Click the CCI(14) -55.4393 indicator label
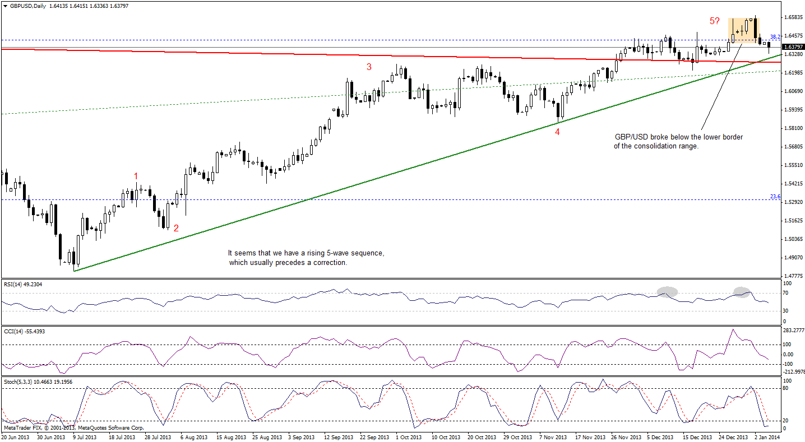The image size is (805, 442). coord(24,331)
